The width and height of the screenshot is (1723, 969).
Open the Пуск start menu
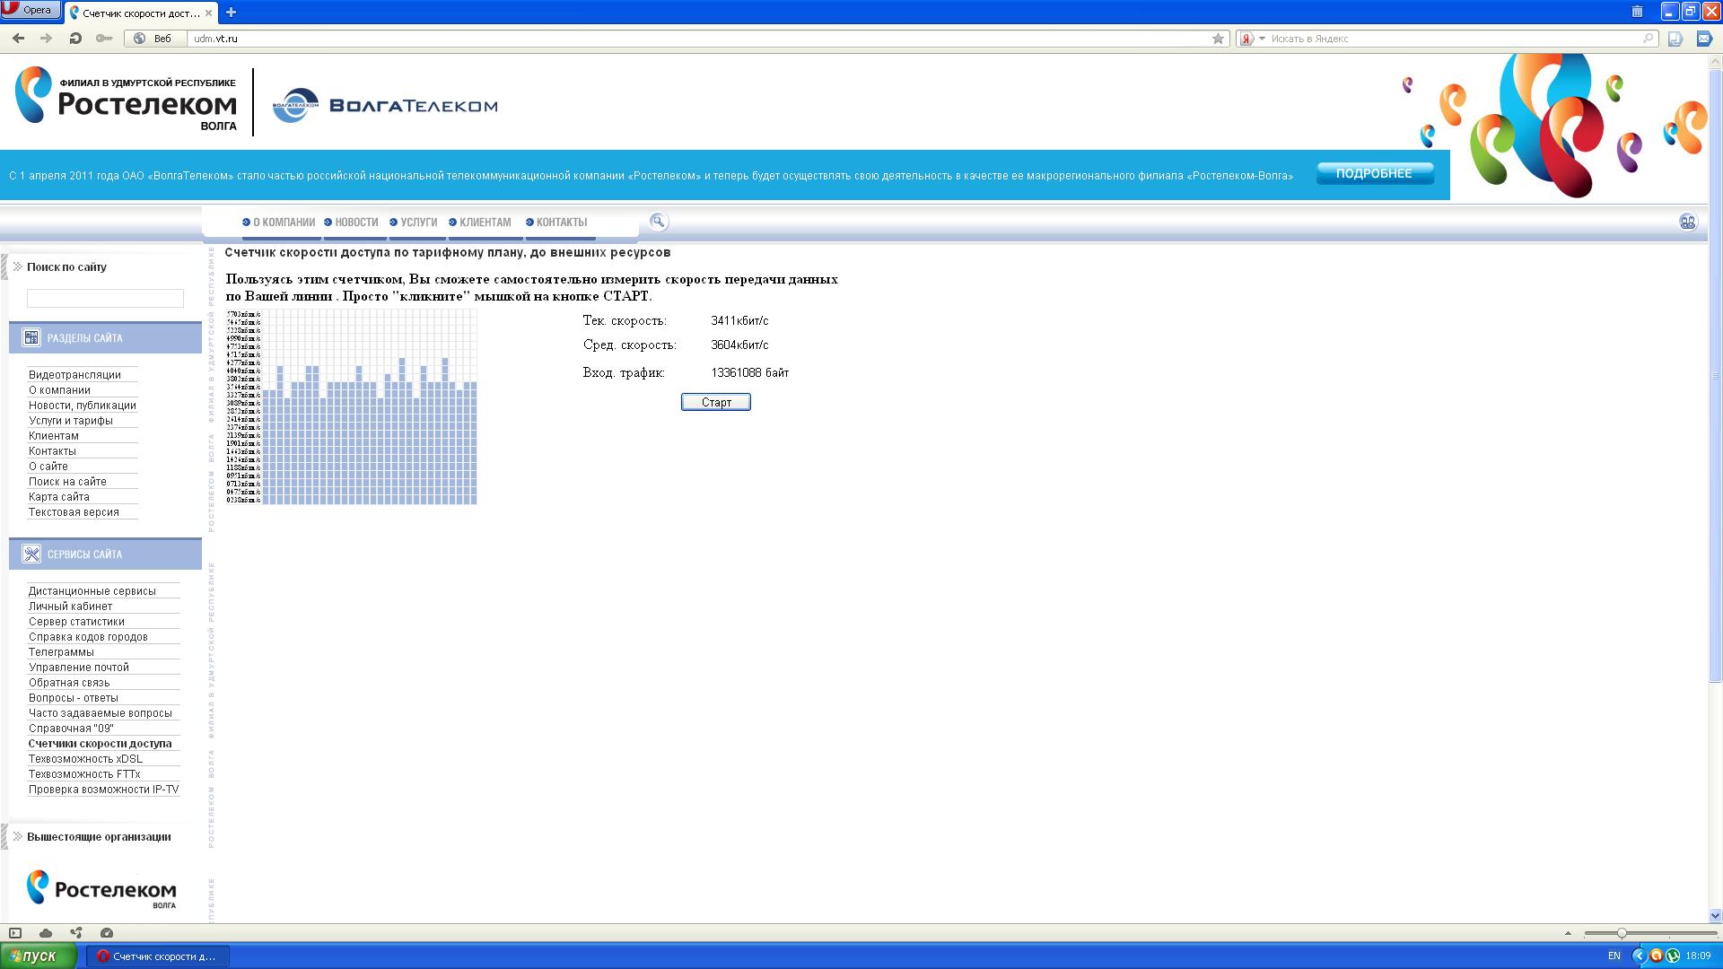[x=39, y=956]
